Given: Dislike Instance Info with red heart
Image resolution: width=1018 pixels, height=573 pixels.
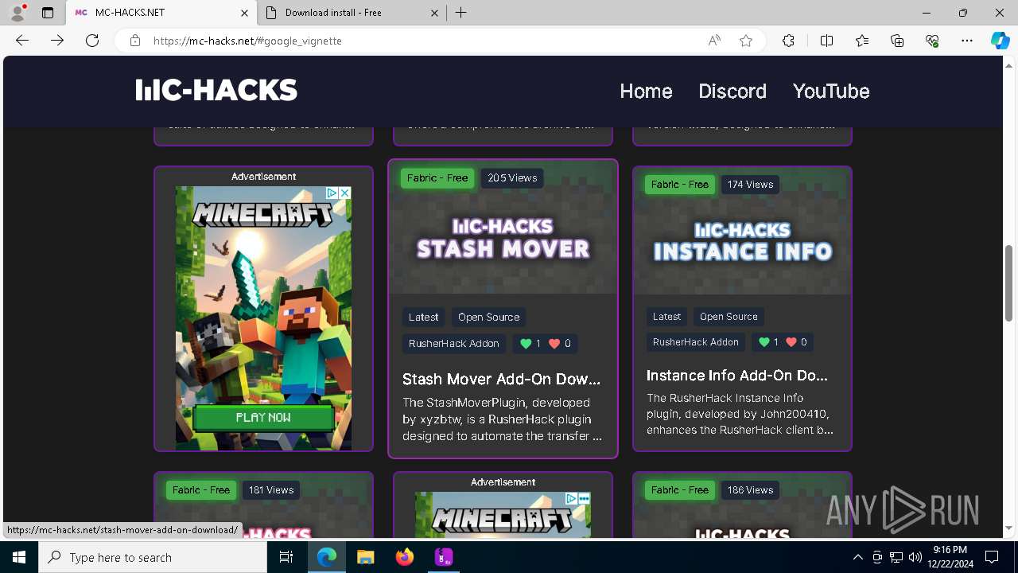Looking at the screenshot, I should 791,342.
